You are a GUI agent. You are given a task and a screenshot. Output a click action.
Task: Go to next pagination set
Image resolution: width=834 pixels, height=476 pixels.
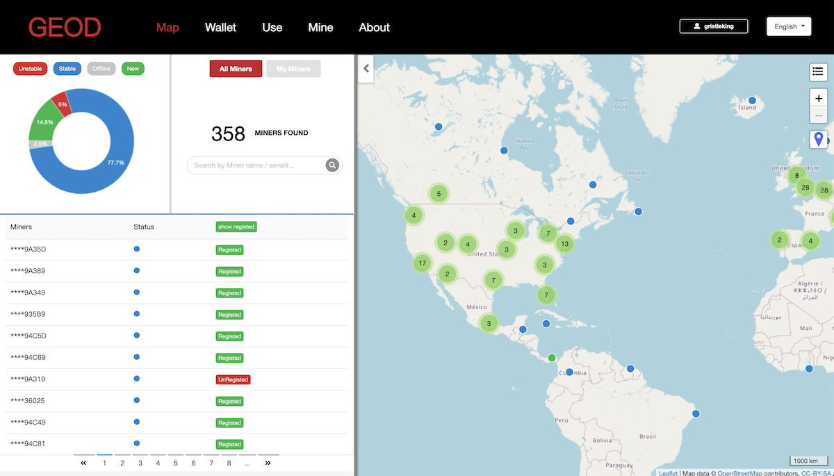(268, 463)
